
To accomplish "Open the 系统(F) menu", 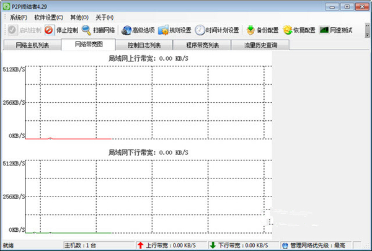I will (x=19, y=17).
